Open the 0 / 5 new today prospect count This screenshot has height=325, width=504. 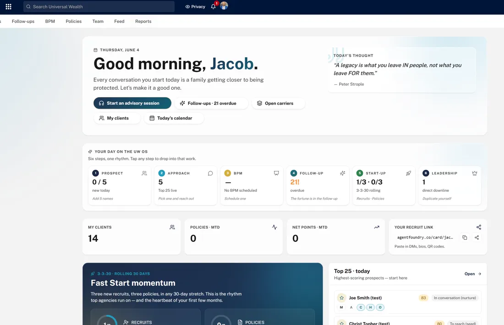(99, 182)
